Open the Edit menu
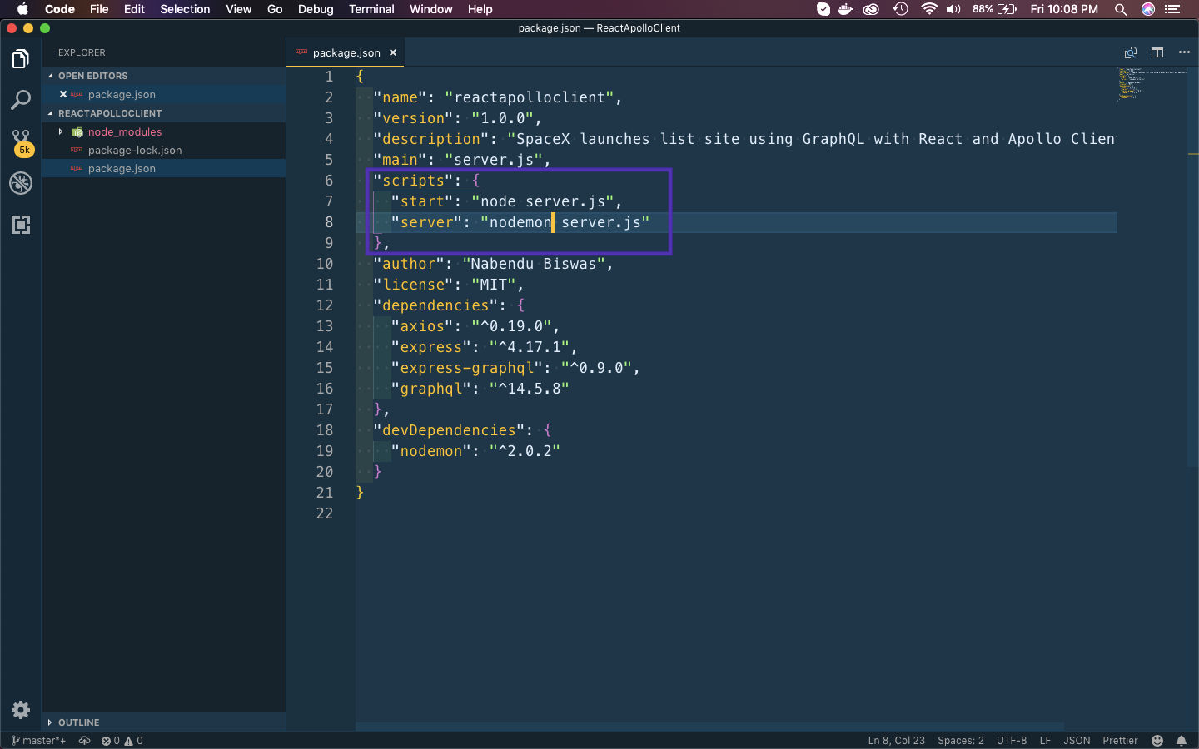The height and width of the screenshot is (749, 1199). [134, 9]
